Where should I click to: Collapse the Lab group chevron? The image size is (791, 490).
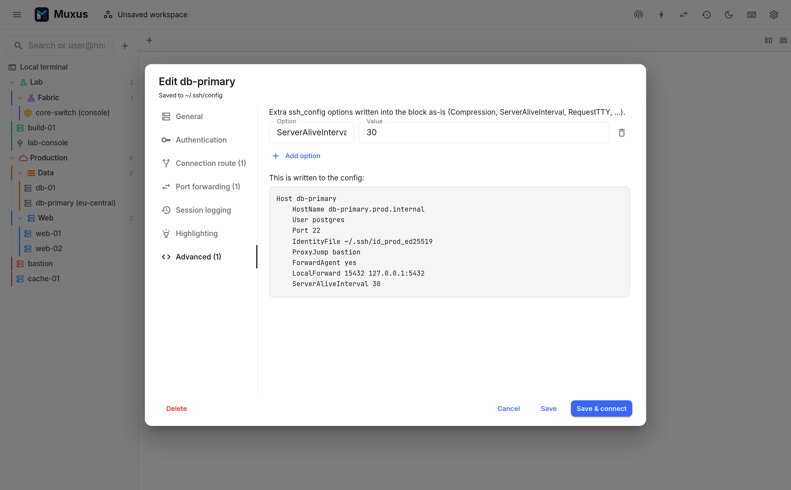point(12,82)
